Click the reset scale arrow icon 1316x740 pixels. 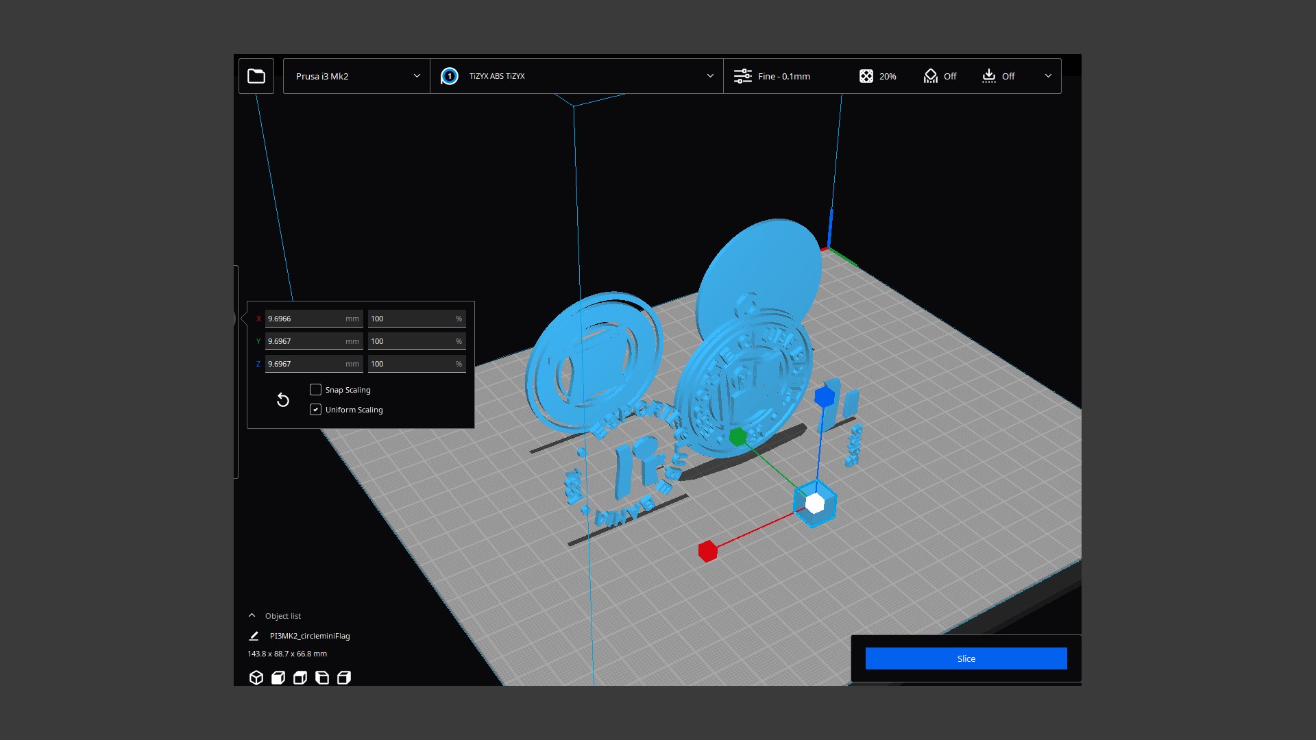282,400
